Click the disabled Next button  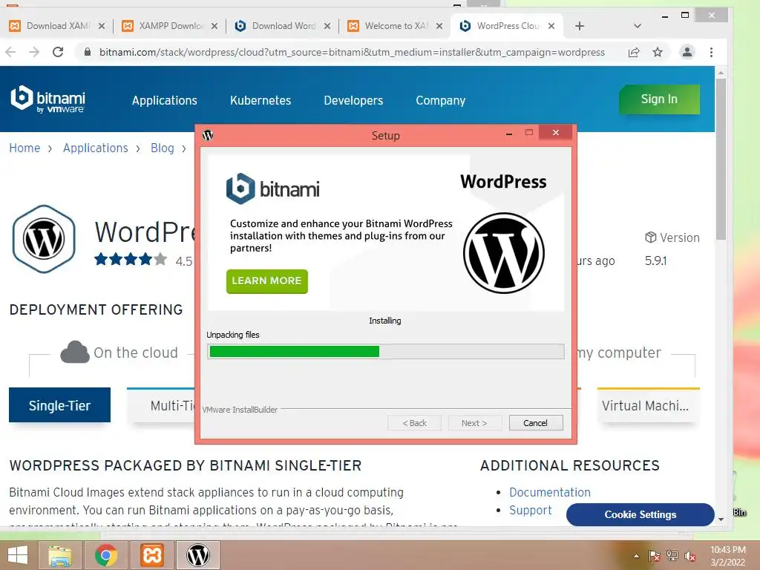pyautogui.click(x=474, y=422)
